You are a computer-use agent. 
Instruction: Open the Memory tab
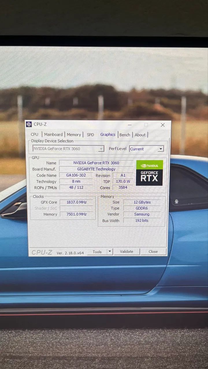tap(74, 135)
